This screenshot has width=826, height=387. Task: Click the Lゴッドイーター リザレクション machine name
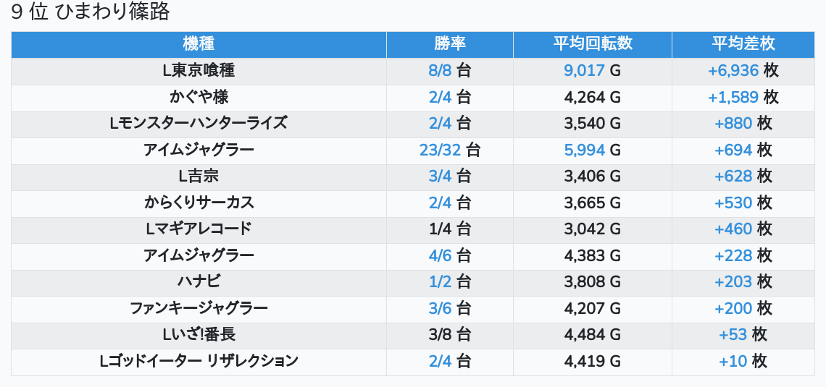[x=199, y=361]
